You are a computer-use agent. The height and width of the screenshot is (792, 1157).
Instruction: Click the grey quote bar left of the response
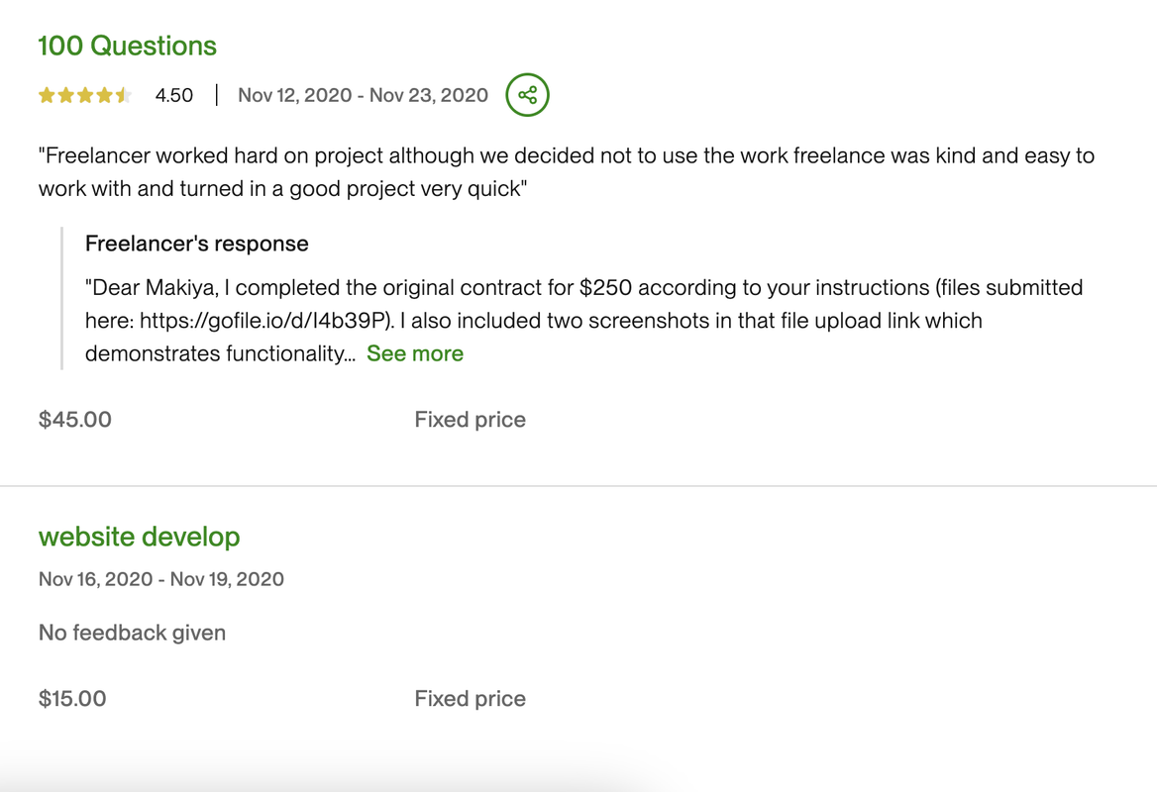pyautogui.click(x=61, y=298)
